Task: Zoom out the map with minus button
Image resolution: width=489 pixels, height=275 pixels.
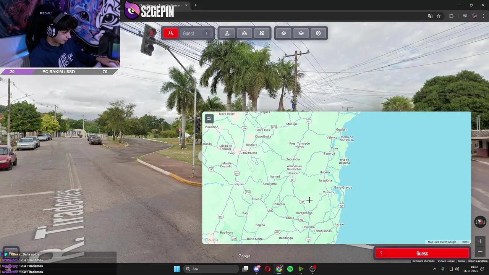Action: 480,251
